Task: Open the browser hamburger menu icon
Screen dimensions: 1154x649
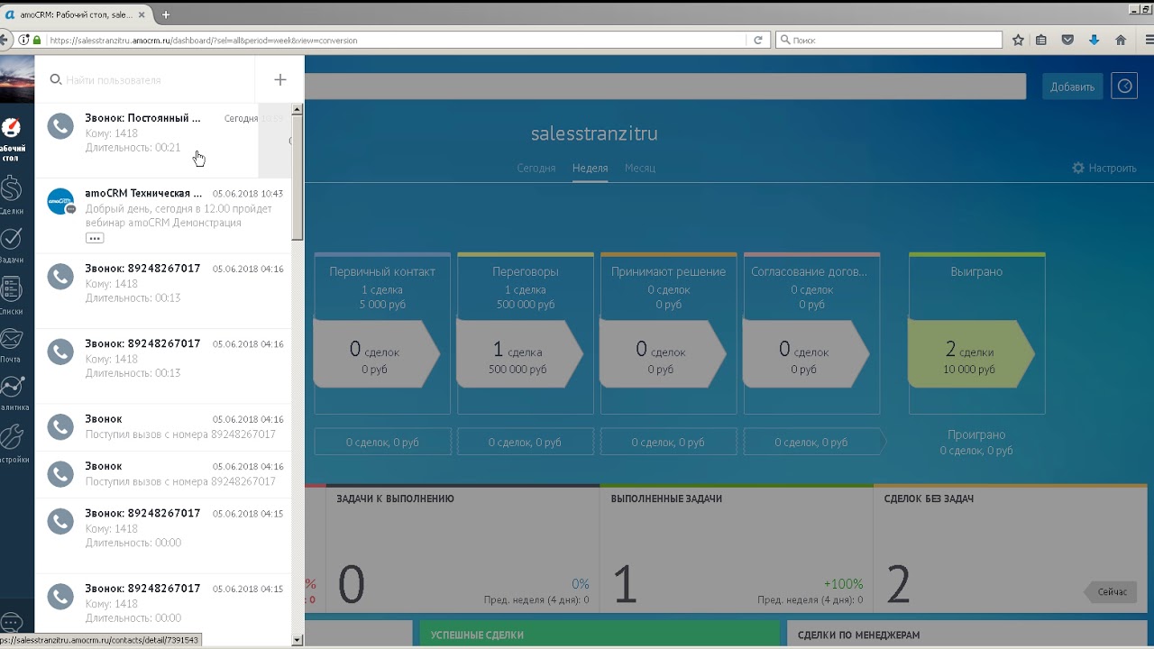Action: pyautogui.click(x=1149, y=40)
